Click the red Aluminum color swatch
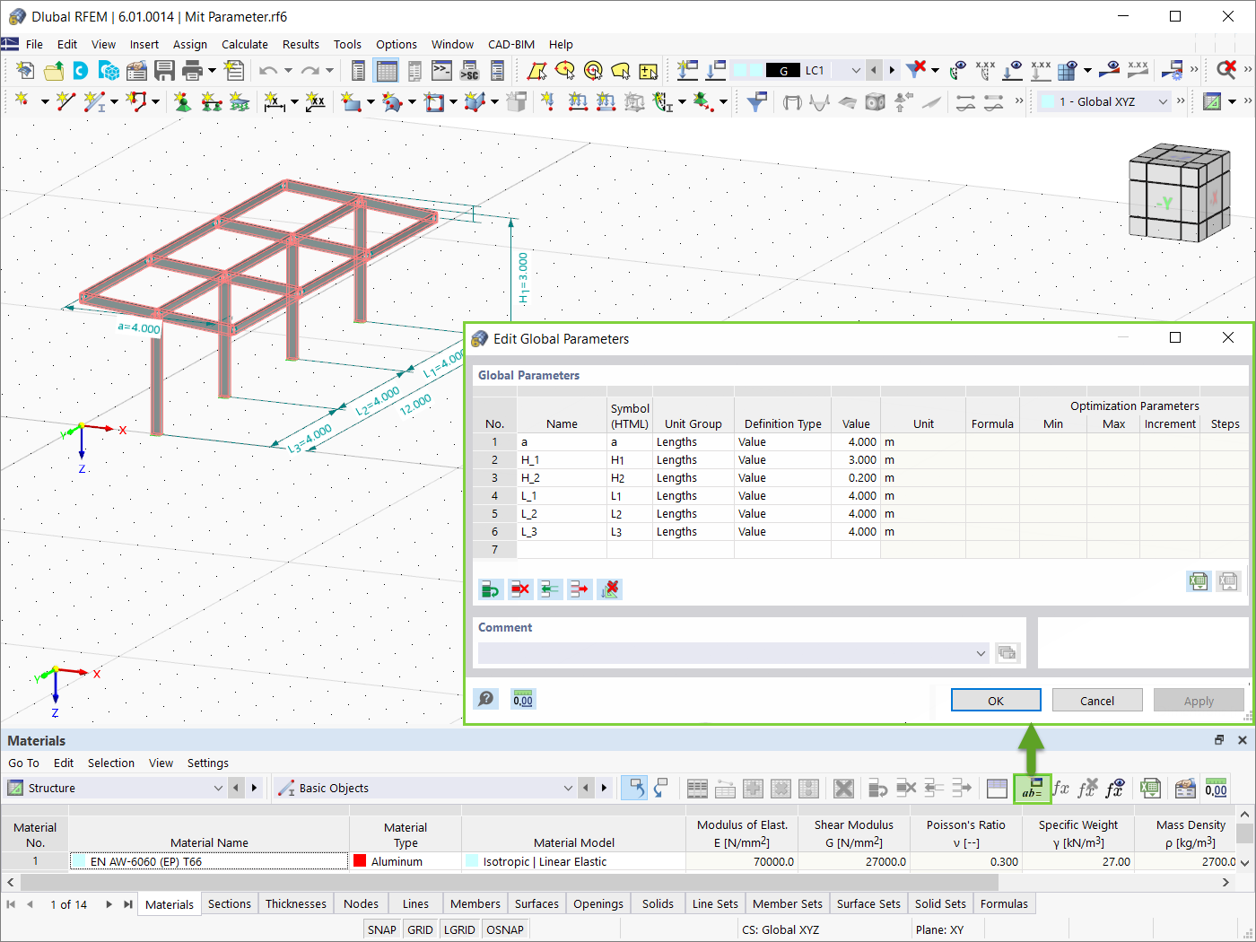Screen dimensions: 1256x942 [360, 860]
